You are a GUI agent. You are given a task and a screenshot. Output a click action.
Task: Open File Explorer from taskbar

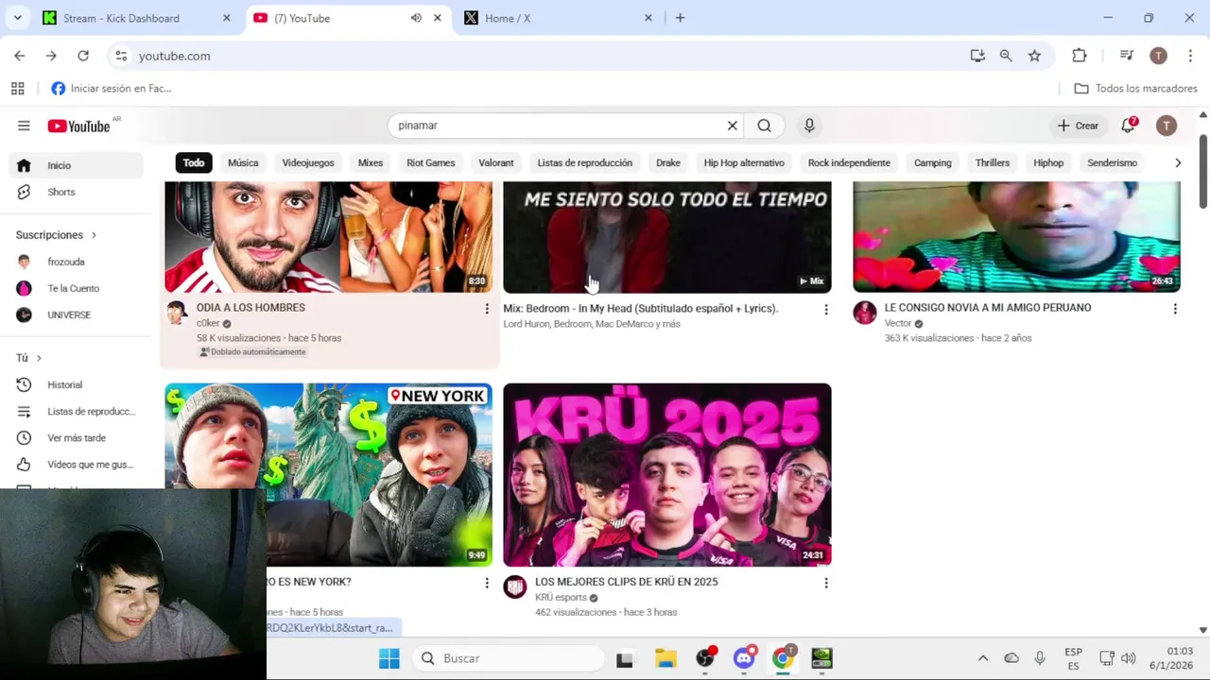tap(665, 658)
